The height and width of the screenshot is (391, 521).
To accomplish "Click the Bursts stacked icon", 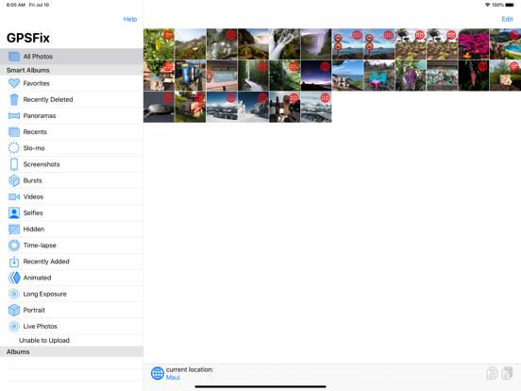I will tap(14, 180).
